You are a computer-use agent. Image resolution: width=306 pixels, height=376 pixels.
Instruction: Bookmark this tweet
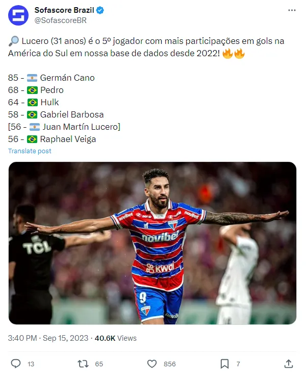(x=224, y=364)
